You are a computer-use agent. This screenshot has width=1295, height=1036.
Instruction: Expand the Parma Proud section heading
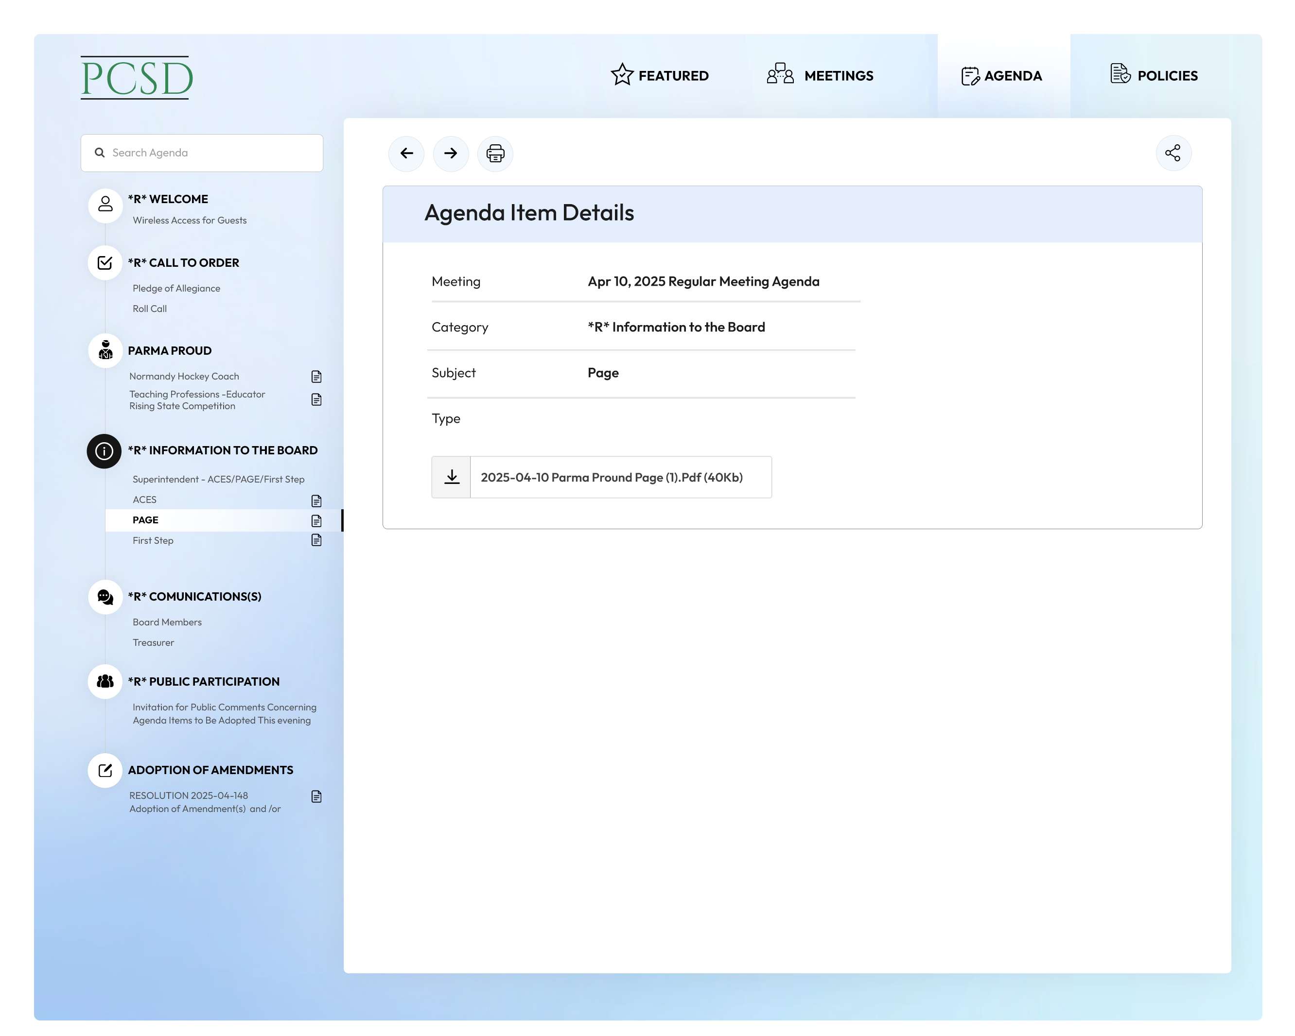(169, 350)
